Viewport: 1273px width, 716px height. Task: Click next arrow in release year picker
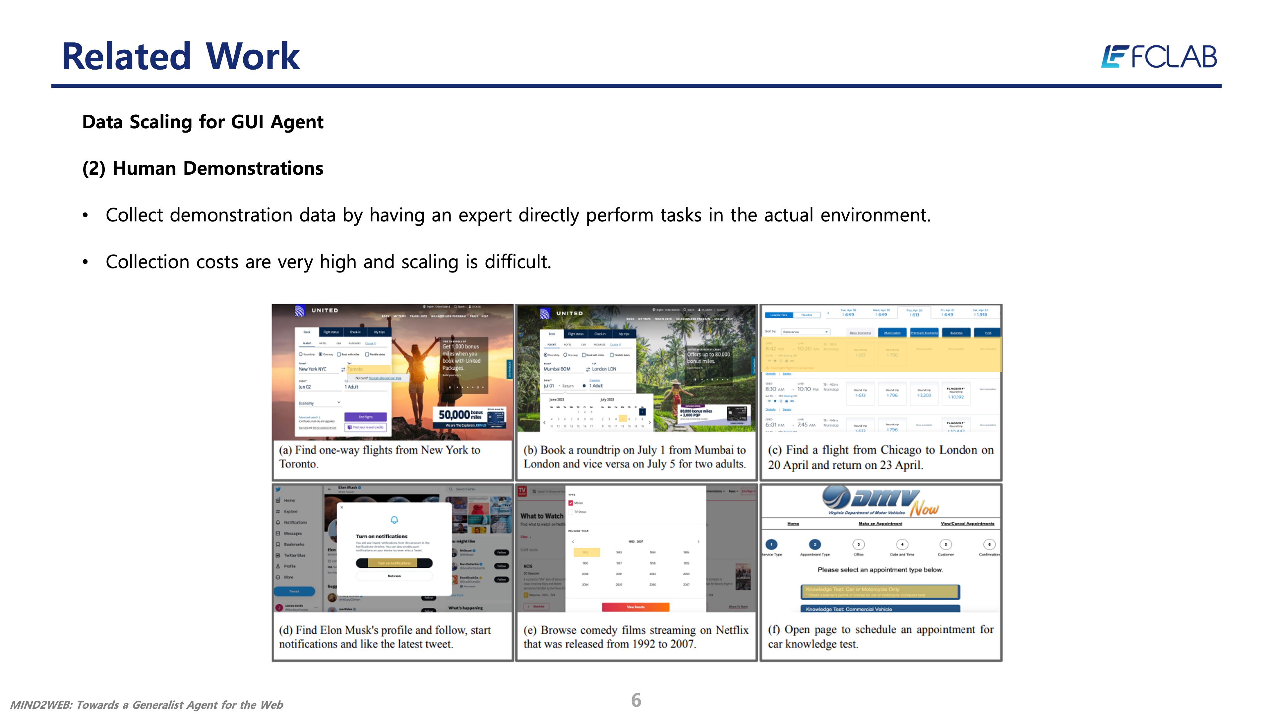click(698, 542)
